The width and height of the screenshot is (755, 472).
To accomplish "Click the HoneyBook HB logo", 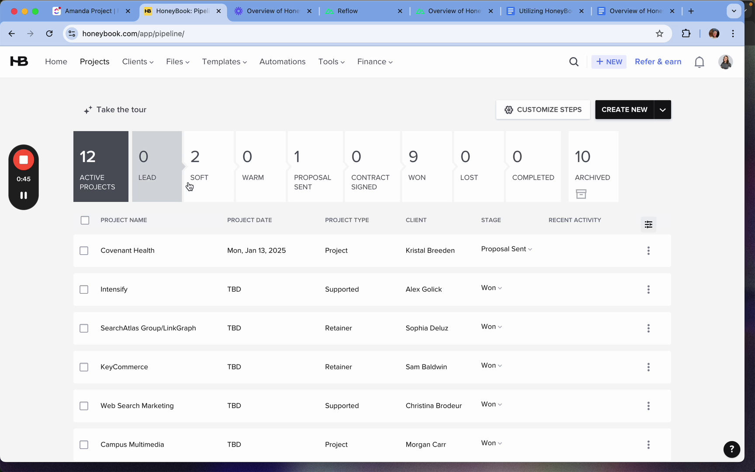I will click(19, 62).
